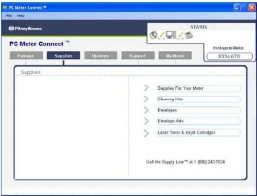This screenshot has height=196, width=257.
Task: Open the Envelopes link
Action: [x=199, y=110]
